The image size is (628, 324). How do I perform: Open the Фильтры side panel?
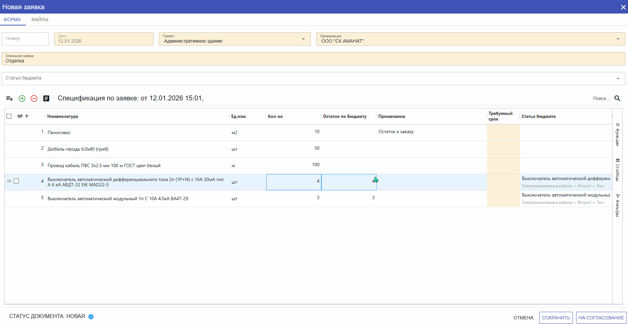[x=617, y=205]
